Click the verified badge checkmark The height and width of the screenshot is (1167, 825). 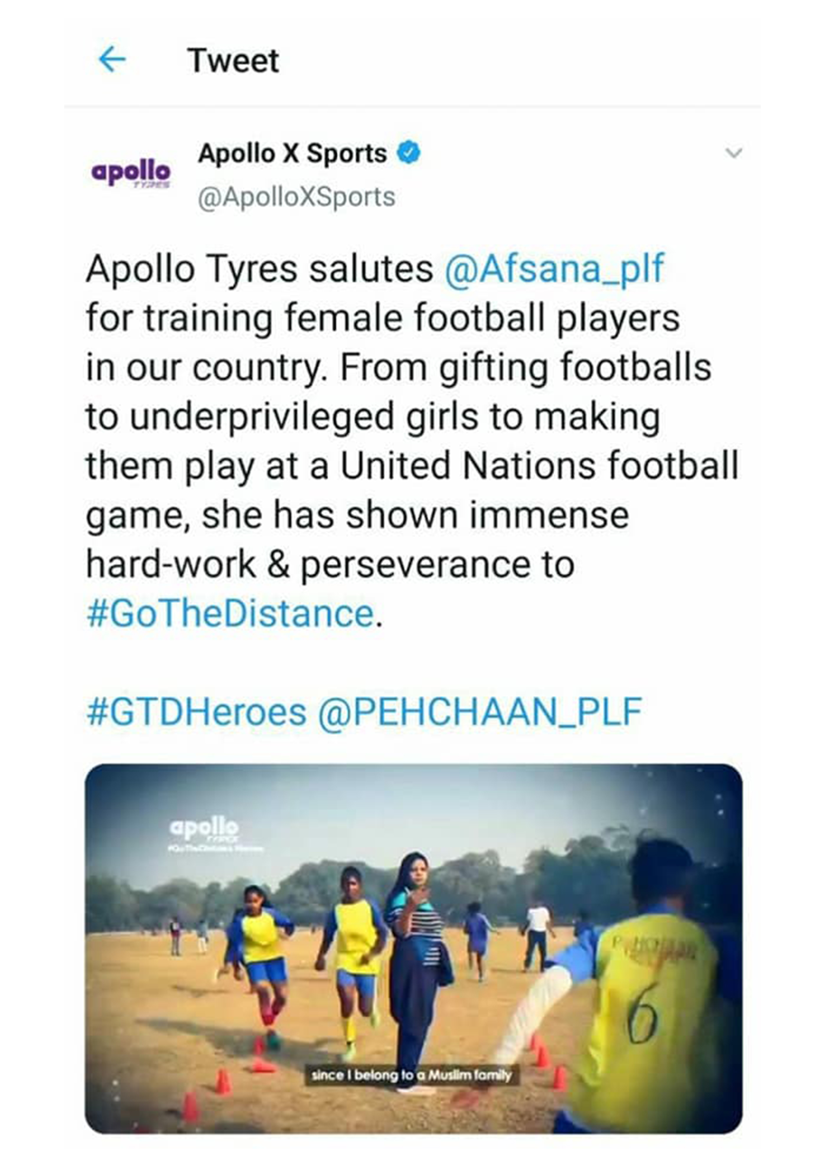409,152
